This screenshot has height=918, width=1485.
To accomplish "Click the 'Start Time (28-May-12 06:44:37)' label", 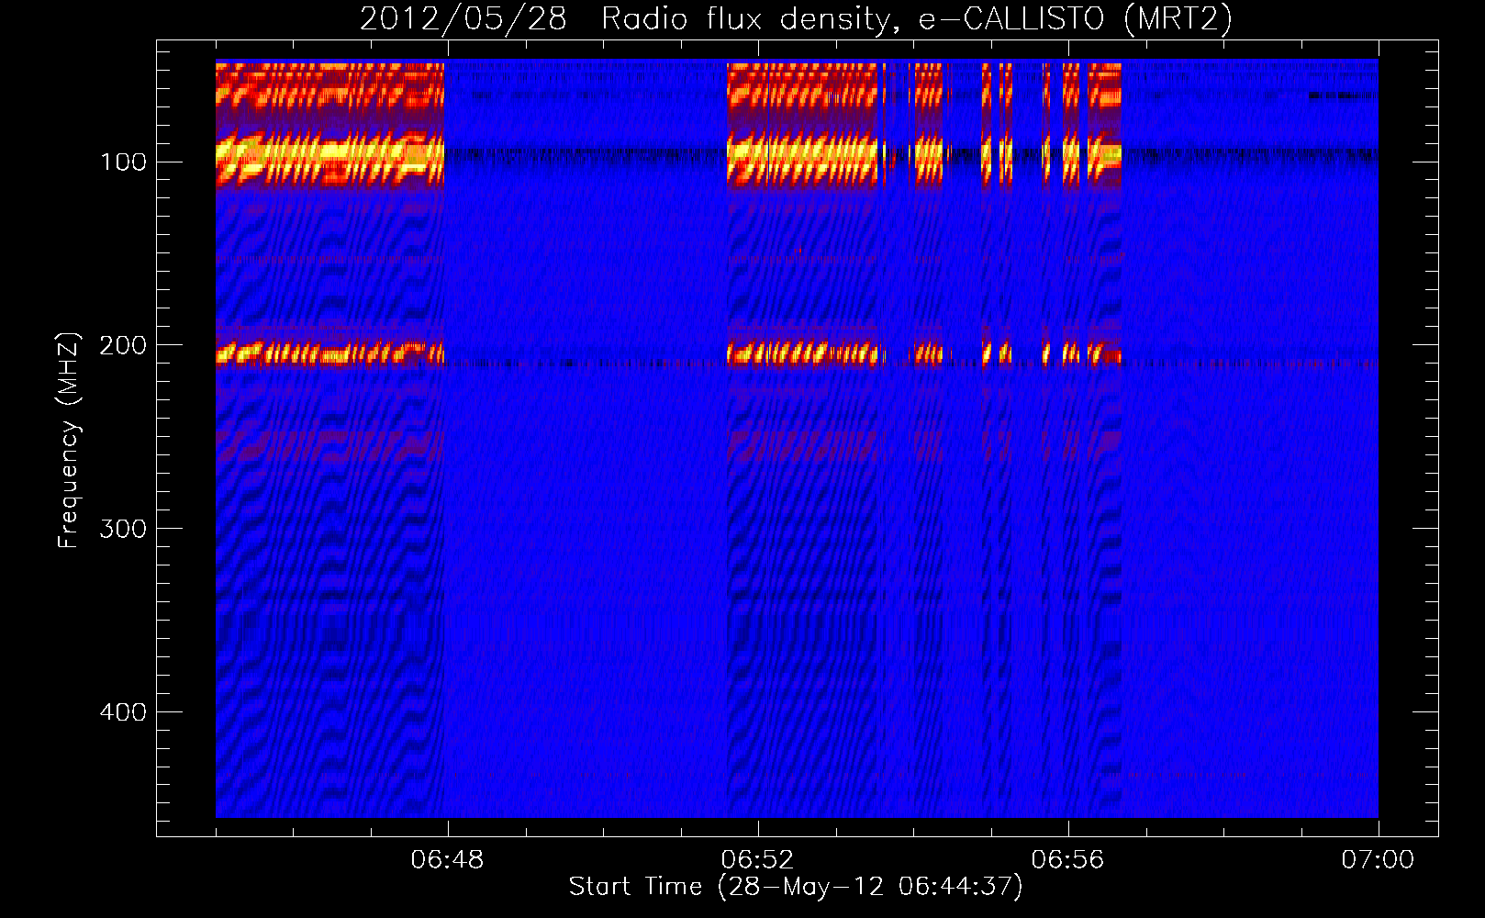I will [796, 887].
